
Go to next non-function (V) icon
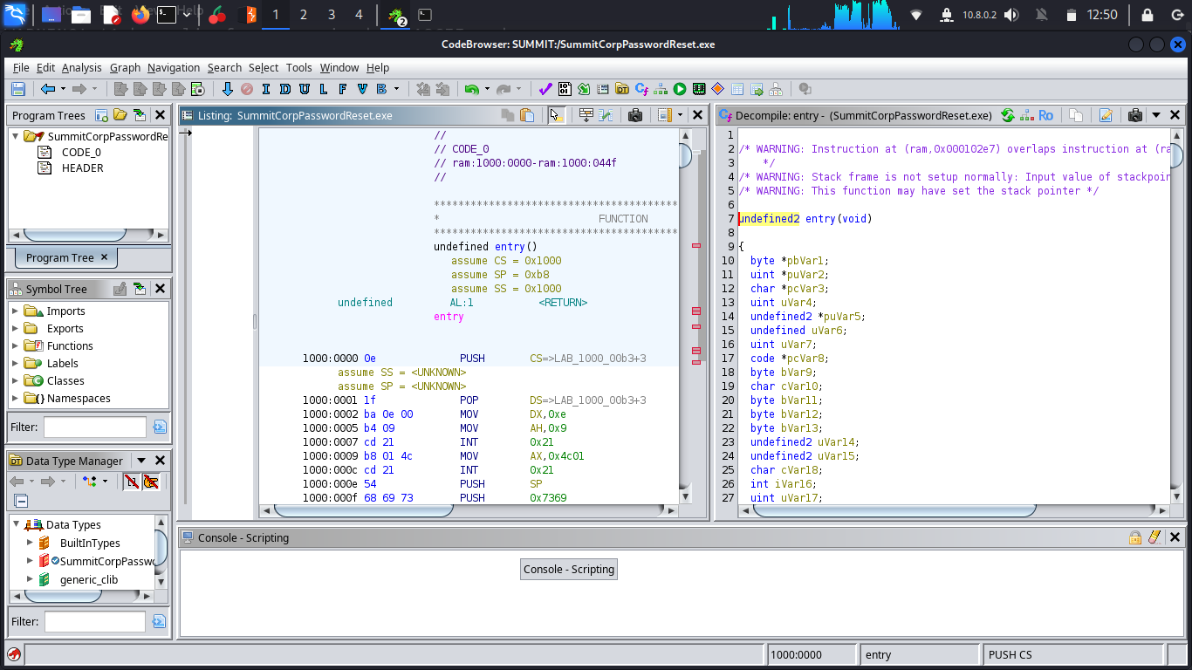(x=362, y=89)
